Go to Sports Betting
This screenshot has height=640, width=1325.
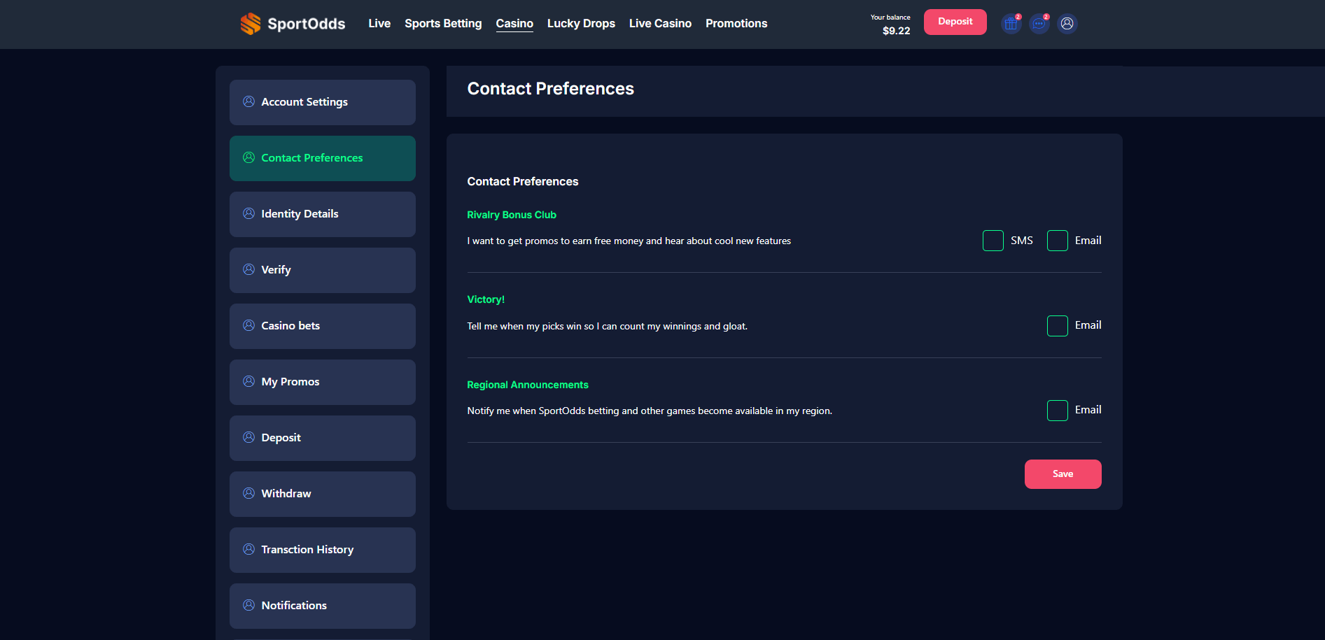(x=443, y=24)
